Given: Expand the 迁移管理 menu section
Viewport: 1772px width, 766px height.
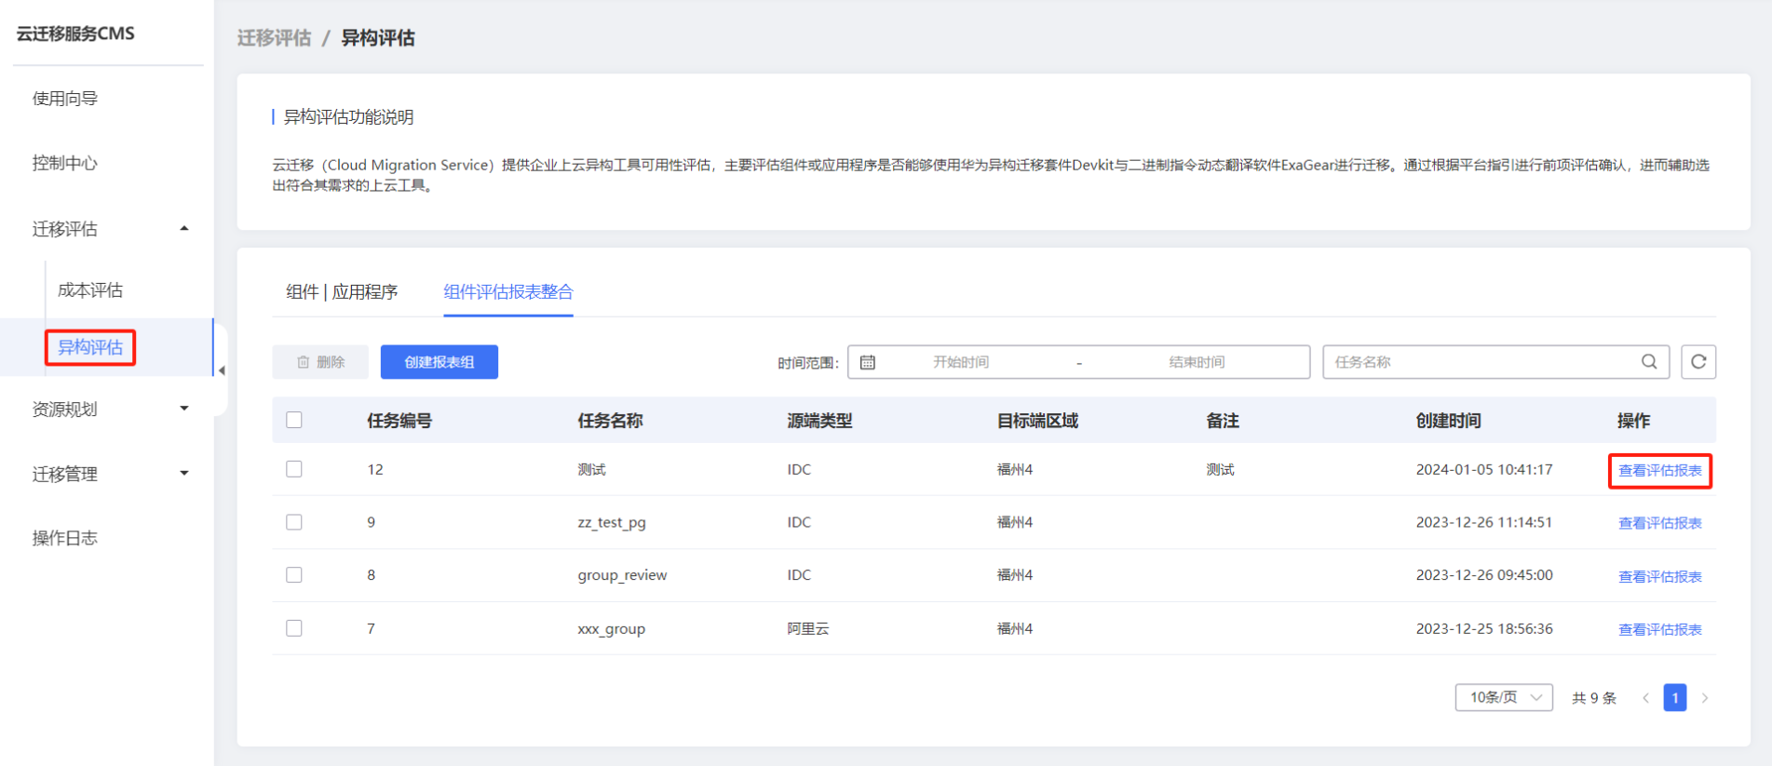Looking at the screenshot, I should point(183,474).
